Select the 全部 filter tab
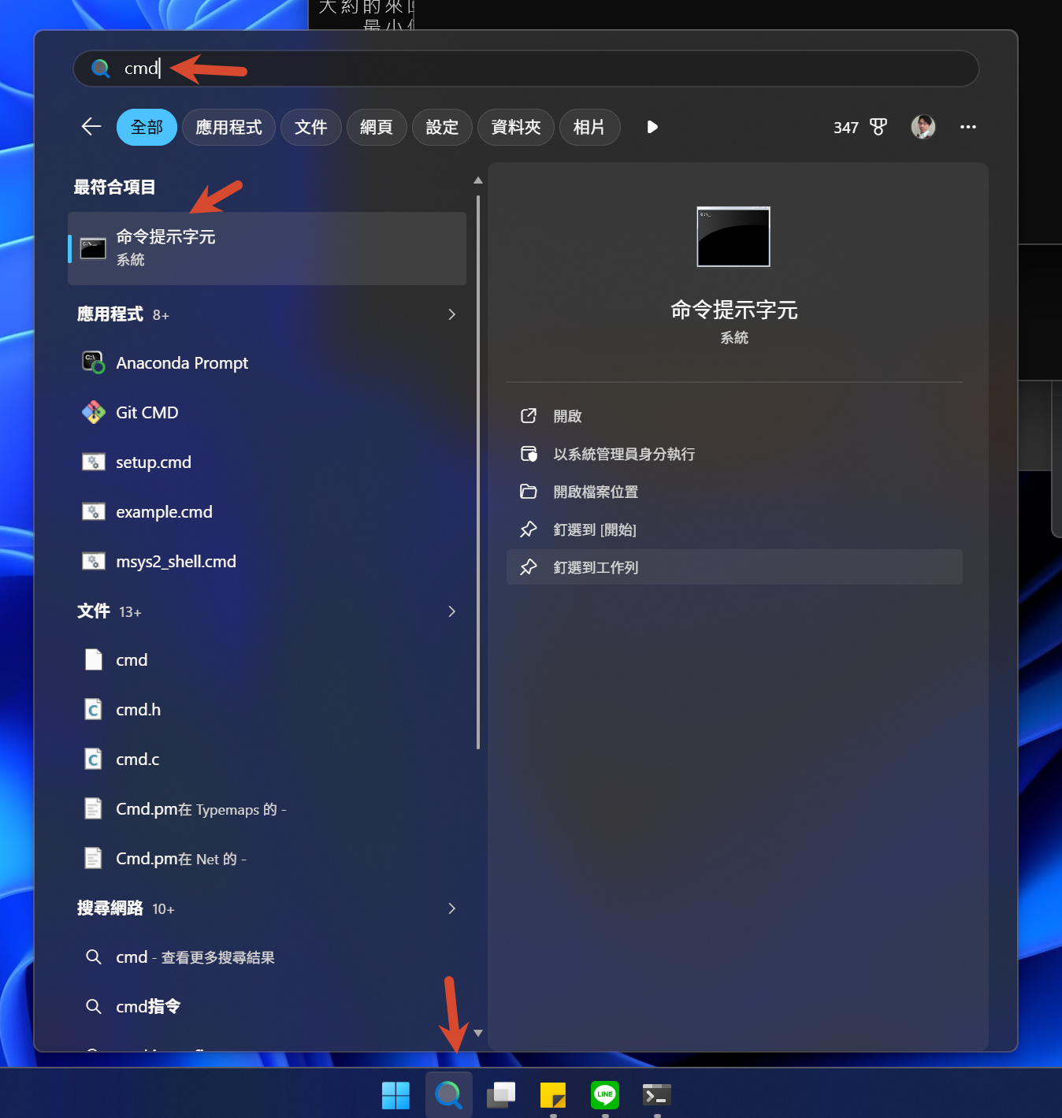Screen dimensions: 1062x1118 tap(147, 127)
